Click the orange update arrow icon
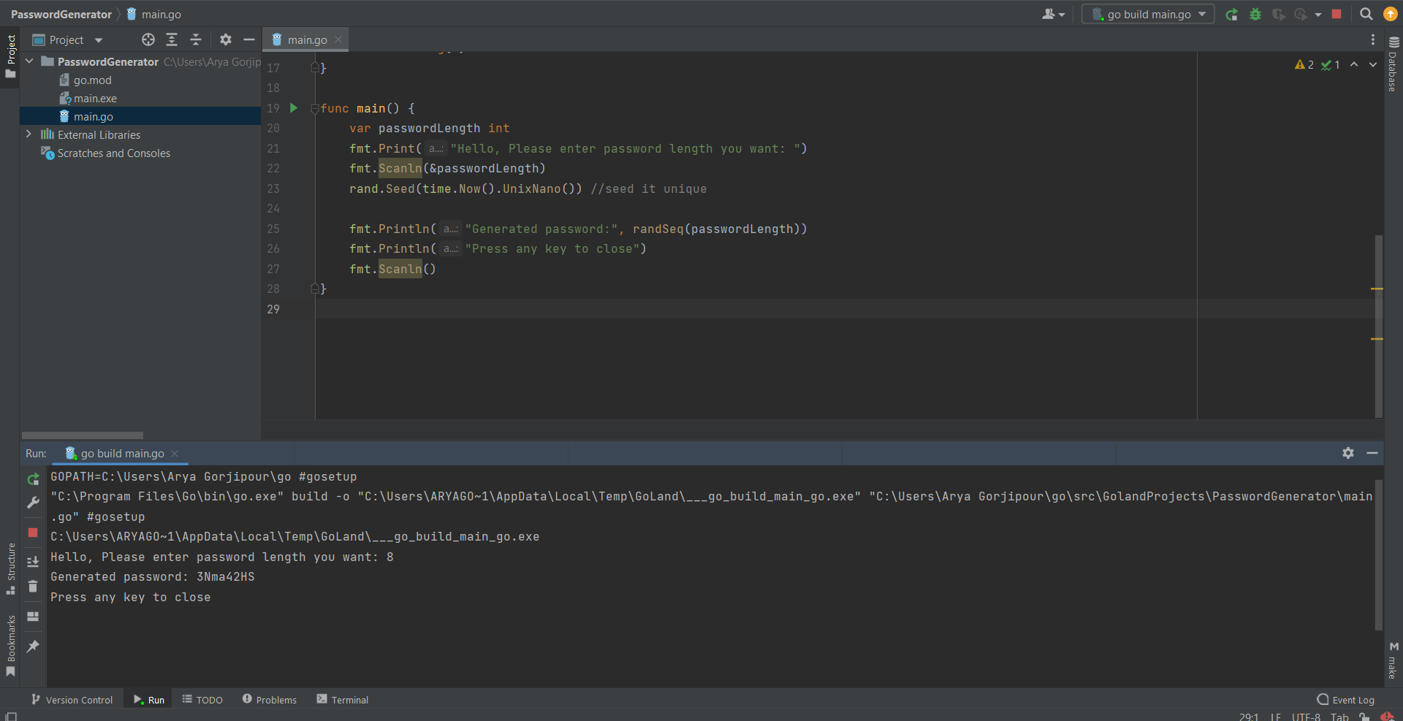Image resolution: width=1403 pixels, height=721 pixels. (1391, 14)
